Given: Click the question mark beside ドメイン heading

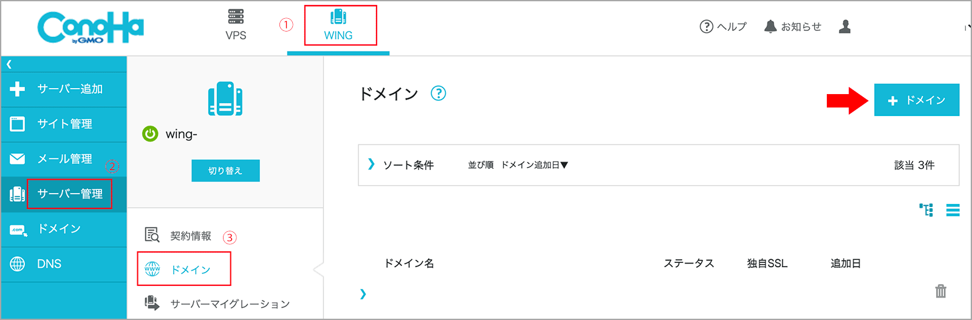Looking at the screenshot, I should coord(438,94).
